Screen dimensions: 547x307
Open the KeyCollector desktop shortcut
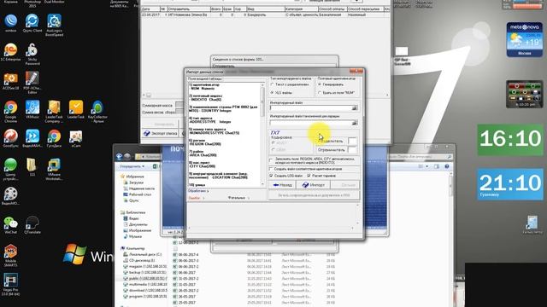[97, 112]
